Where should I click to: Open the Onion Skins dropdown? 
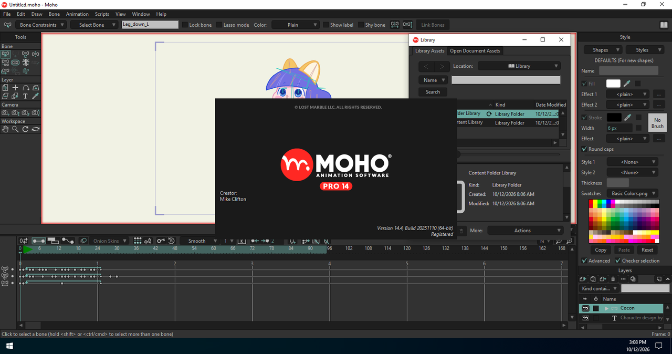[x=110, y=241]
